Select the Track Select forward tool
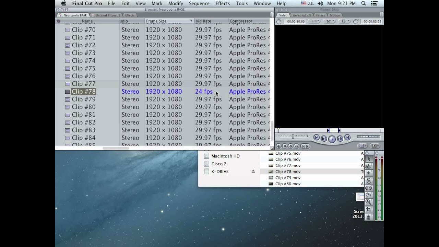This screenshot has height=247, width=439. (369, 173)
